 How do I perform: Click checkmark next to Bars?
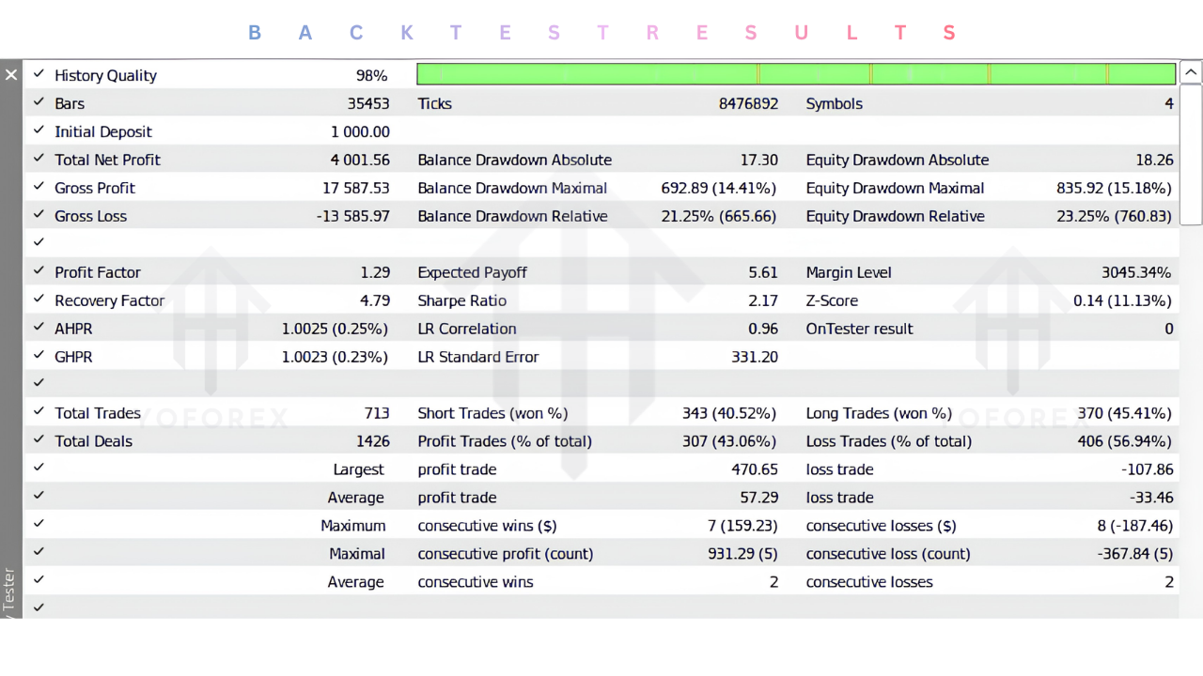tap(39, 101)
